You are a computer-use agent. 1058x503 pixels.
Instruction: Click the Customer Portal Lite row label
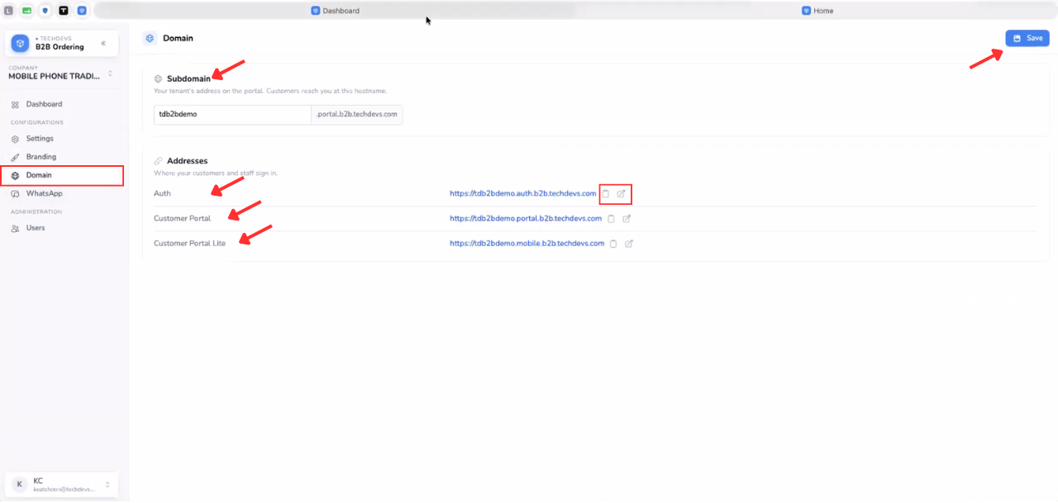(x=189, y=244)
